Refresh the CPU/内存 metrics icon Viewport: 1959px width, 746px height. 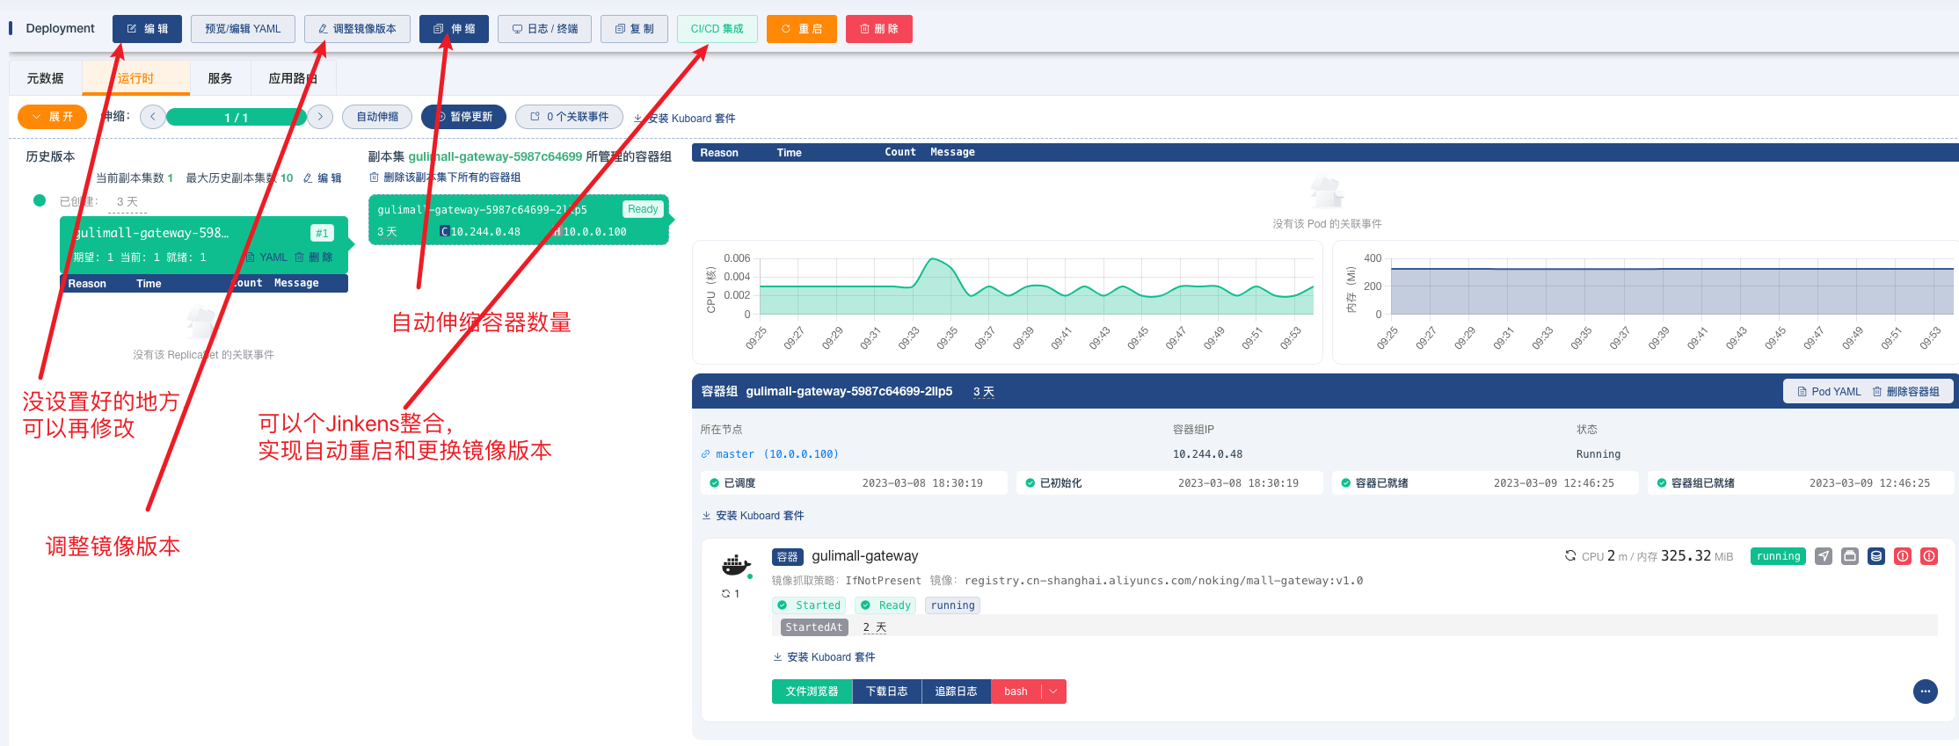[x=1570, y=555]
